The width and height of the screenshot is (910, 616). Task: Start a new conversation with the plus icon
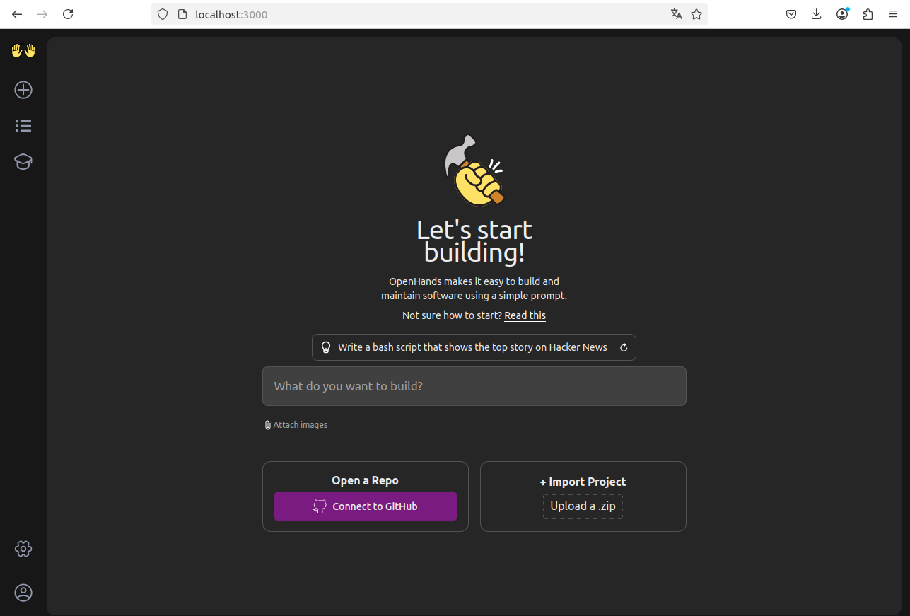tap(23, 90)
